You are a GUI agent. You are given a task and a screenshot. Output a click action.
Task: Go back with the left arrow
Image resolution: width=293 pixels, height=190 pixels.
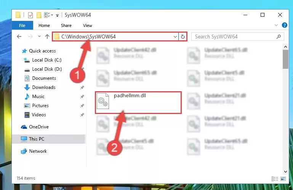(19, 36)
